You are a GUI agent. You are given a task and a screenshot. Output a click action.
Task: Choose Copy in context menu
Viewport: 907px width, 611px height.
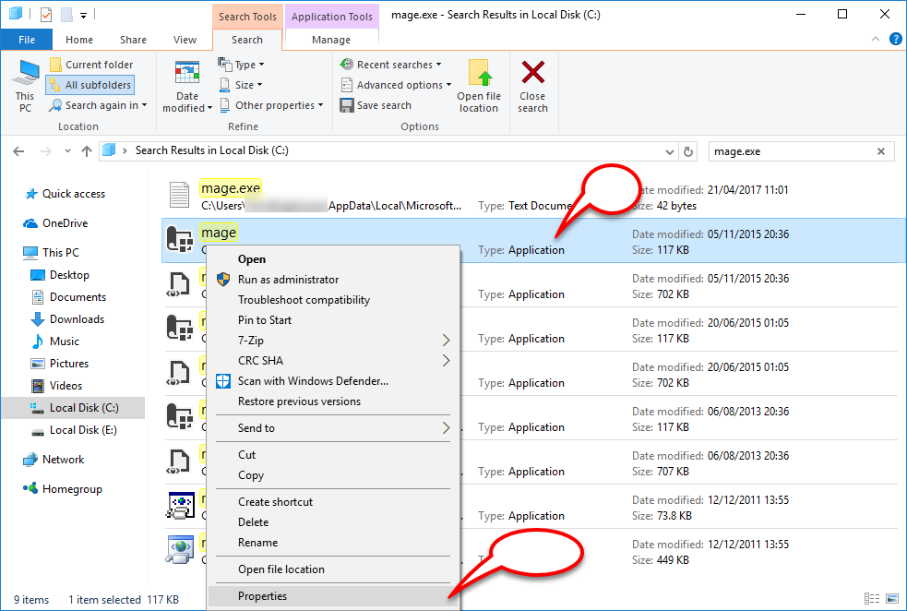(x=333, y=475)
